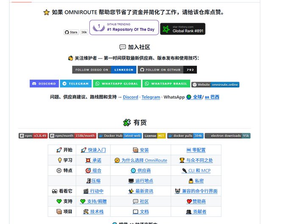Click the License MIT badge

(154, 136)
